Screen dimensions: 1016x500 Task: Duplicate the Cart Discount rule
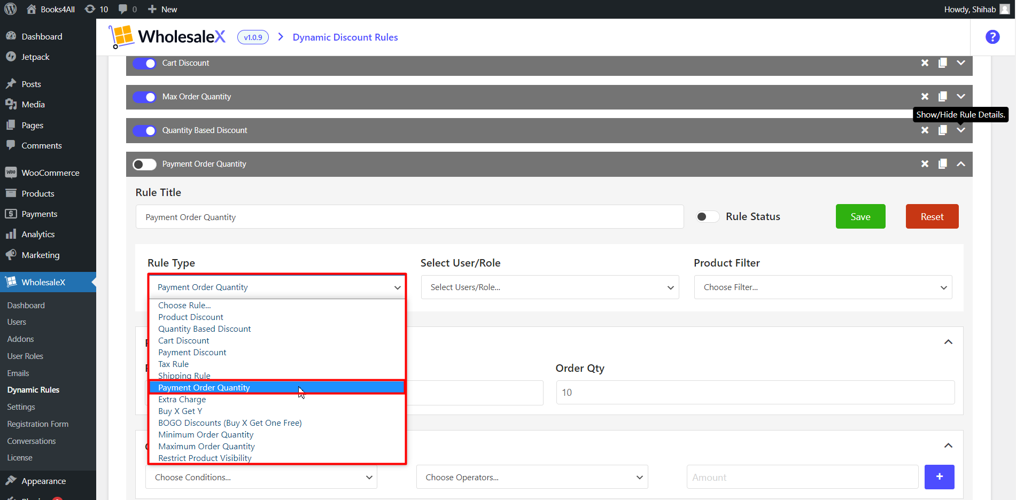pos(943,63)
